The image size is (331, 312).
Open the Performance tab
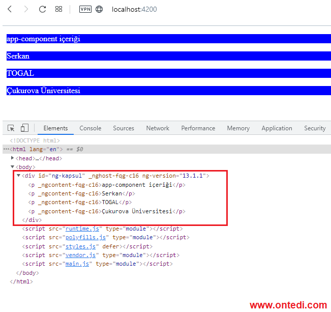198,128
